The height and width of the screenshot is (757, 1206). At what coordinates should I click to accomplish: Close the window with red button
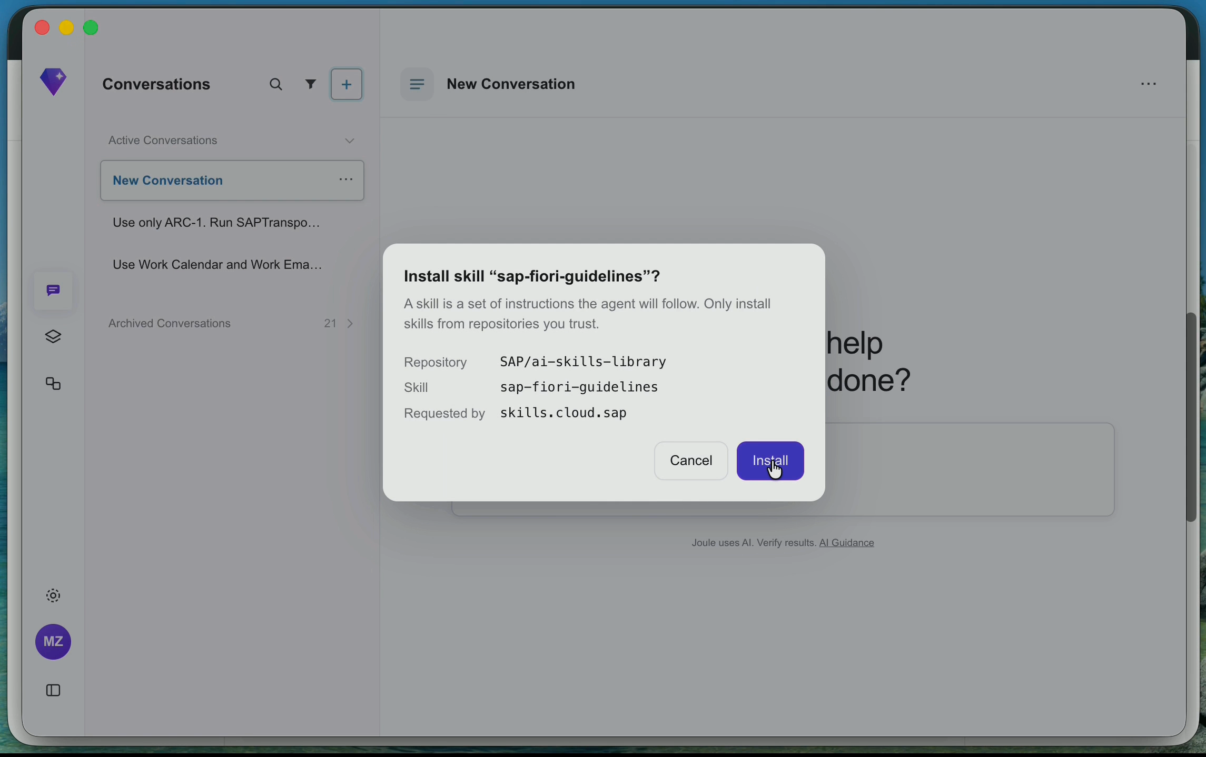click(x=42, y=27)
